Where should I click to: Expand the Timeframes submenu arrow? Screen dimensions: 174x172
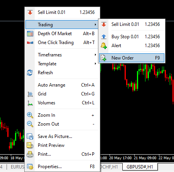click(x=95, y=55)
